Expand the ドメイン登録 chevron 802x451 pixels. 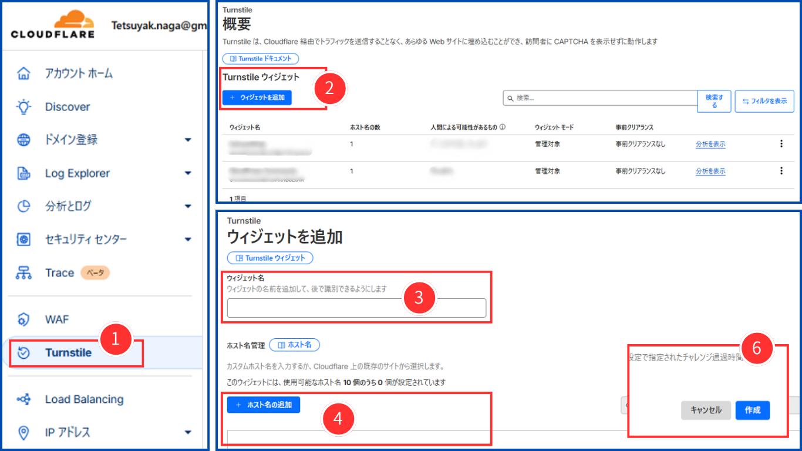188,140
